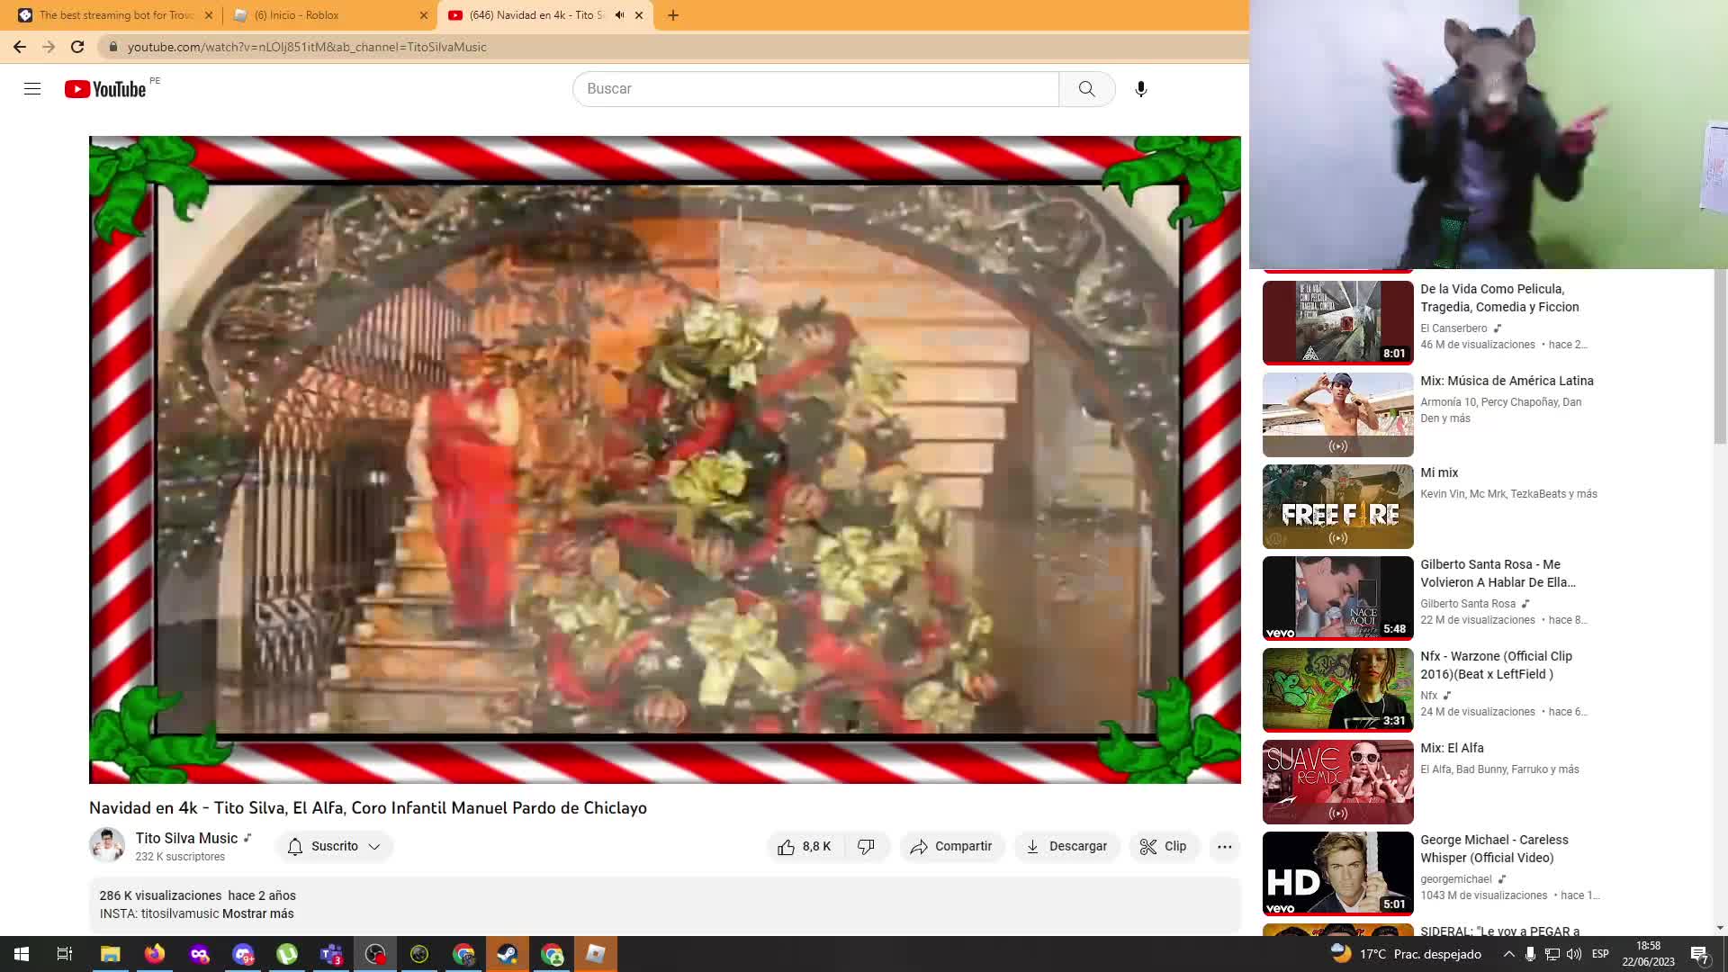Viewport: 1728px width, 972px height.
Task: Open Nfx - Warzone Official Clip video
Action: tap(1496, 665)
